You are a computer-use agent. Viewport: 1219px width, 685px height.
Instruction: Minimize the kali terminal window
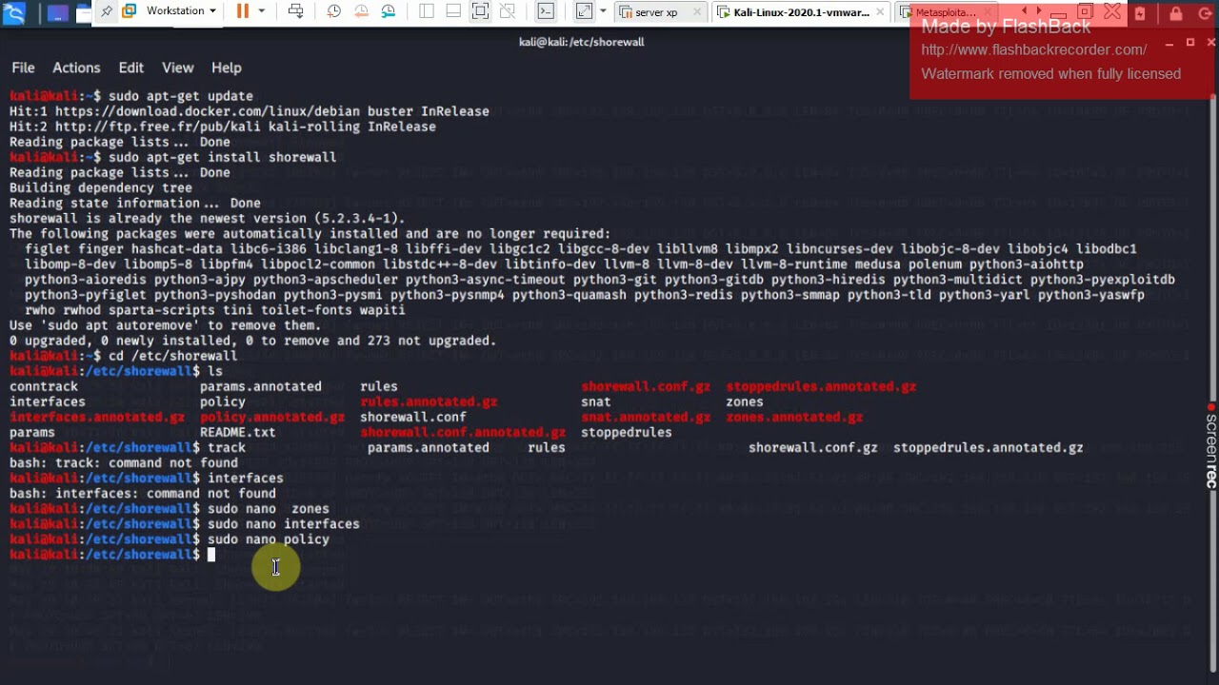pos(1169,42)
